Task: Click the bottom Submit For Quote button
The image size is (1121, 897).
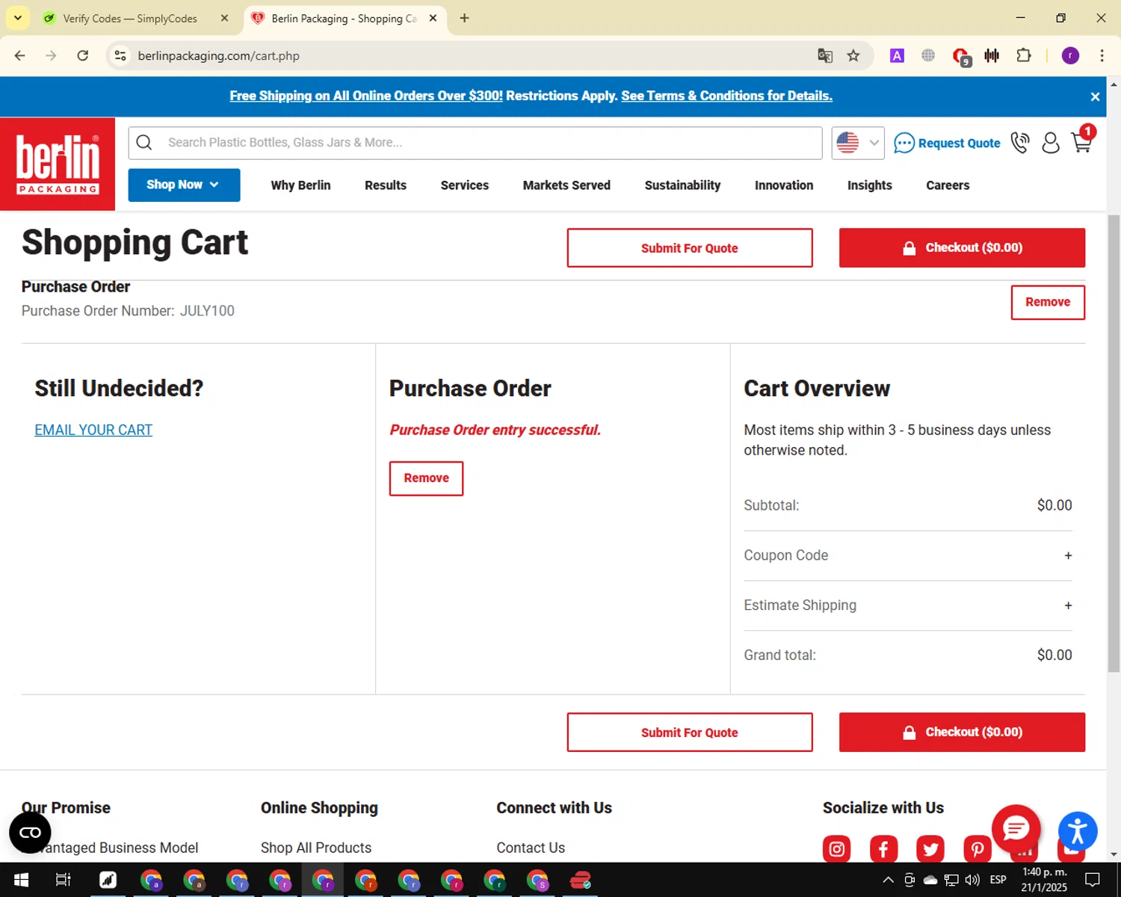Action: pyautogui.click(x=690, y=733)
